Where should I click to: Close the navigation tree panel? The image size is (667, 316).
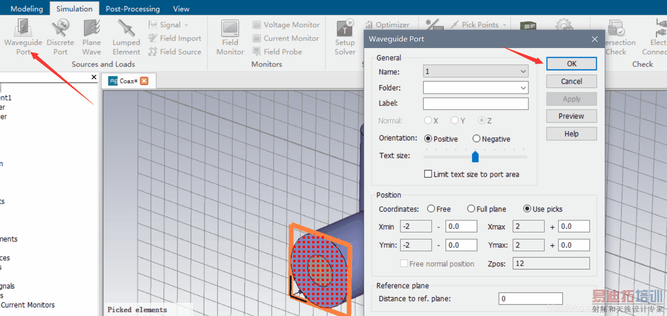click(94, 77)
